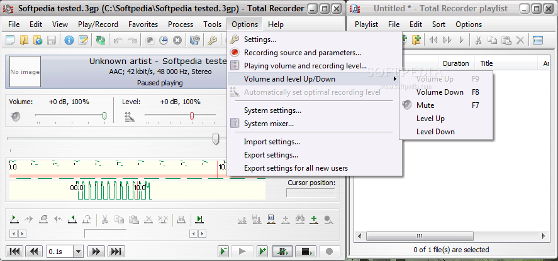Click the disabled cut scissors in playlist toolbar
The image size is (558, 261).
478,40
